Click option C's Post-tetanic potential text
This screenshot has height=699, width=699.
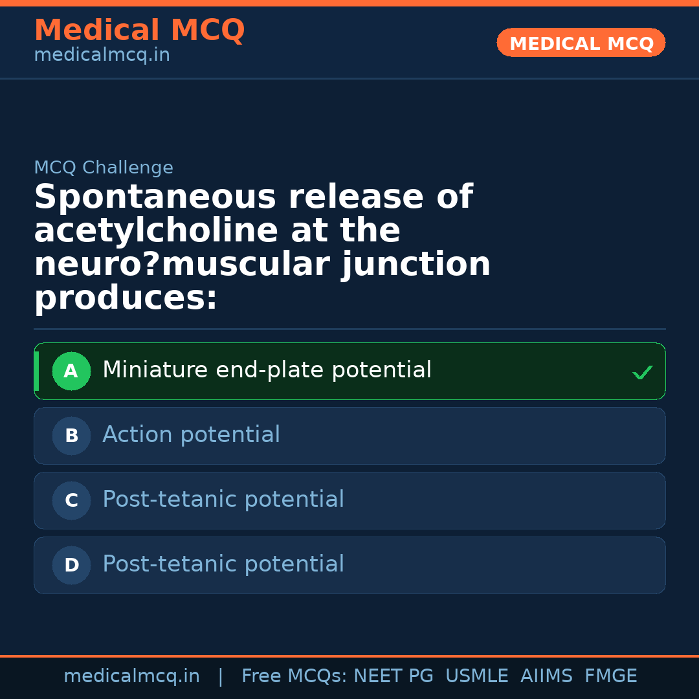[x=223, y=500]
